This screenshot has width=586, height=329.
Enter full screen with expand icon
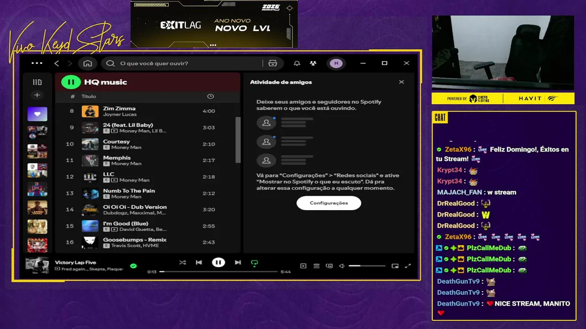point(408,266)
